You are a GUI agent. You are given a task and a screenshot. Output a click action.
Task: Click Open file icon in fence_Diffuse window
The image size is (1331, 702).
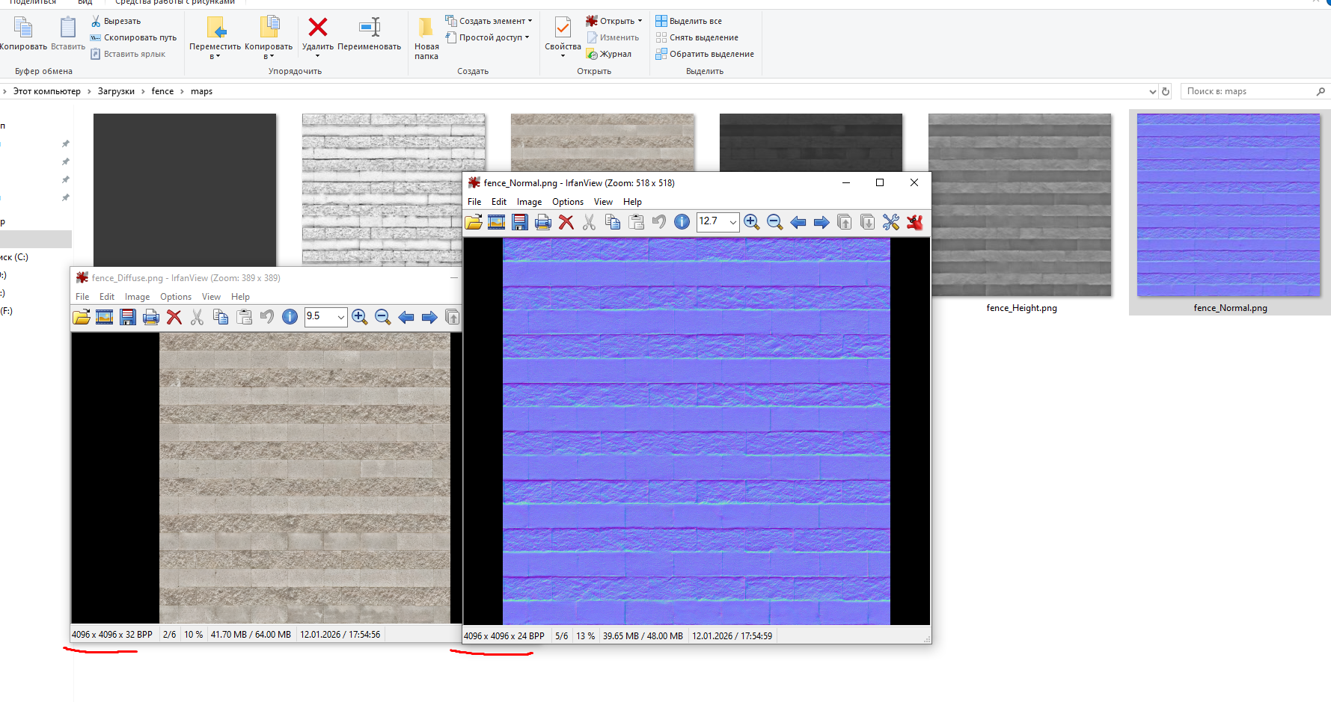pyautogui.click(x=82, y=317)
